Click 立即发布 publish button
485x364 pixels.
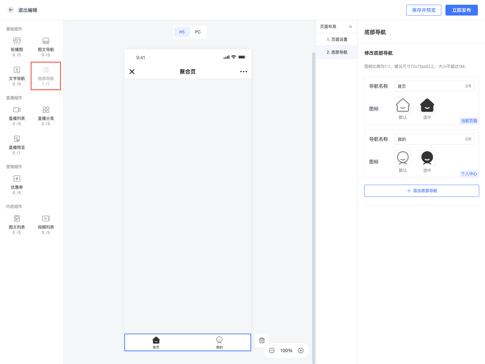[x=462, y=10]
